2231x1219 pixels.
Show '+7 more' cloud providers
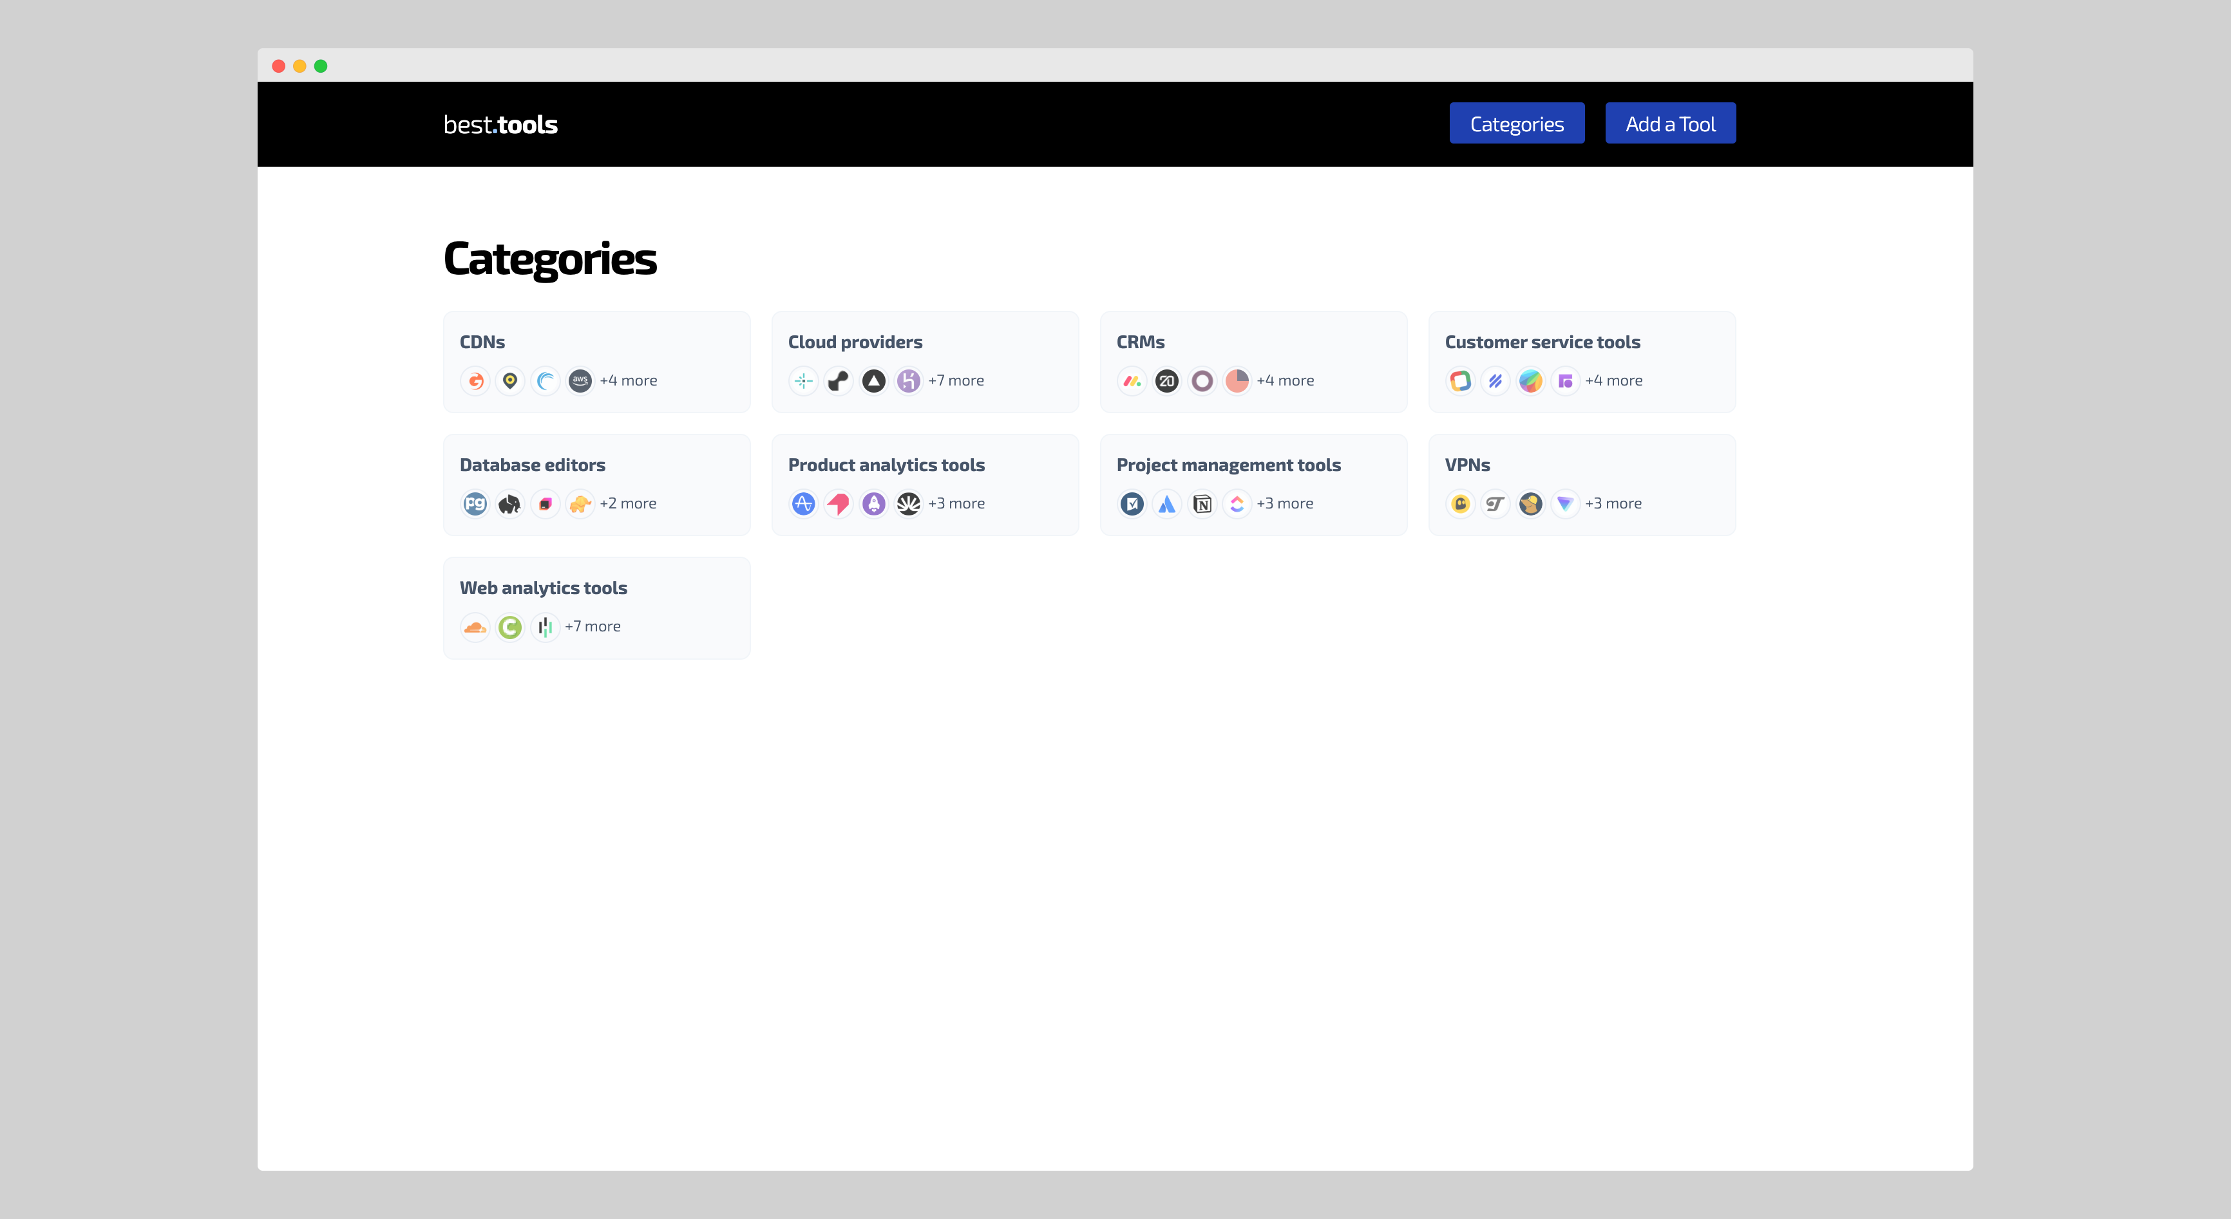pyautogui.click(x=956, y=380)
